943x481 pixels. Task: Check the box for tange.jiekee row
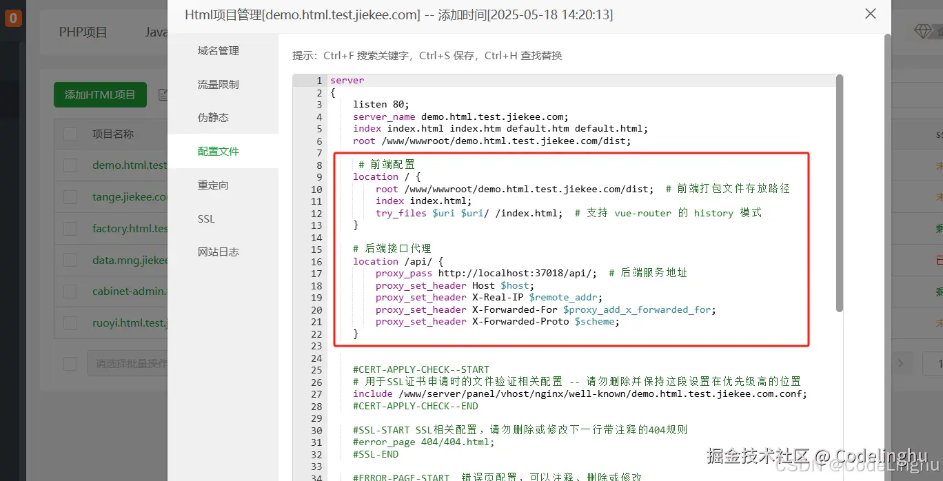pyautogui.click(x=70, y=197)
